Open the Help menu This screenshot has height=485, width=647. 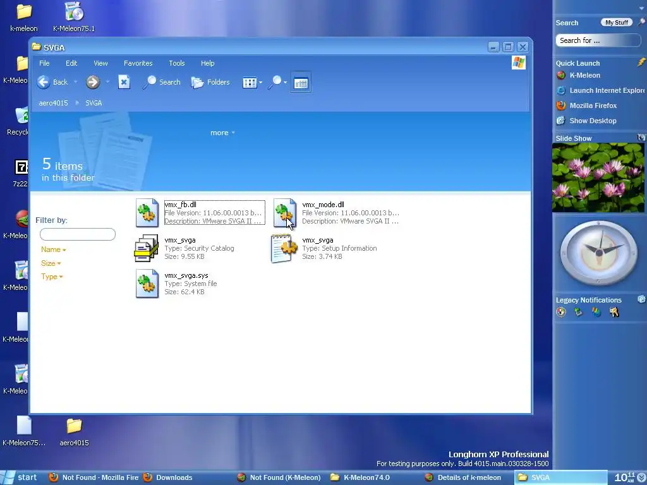tap(207, 63)
